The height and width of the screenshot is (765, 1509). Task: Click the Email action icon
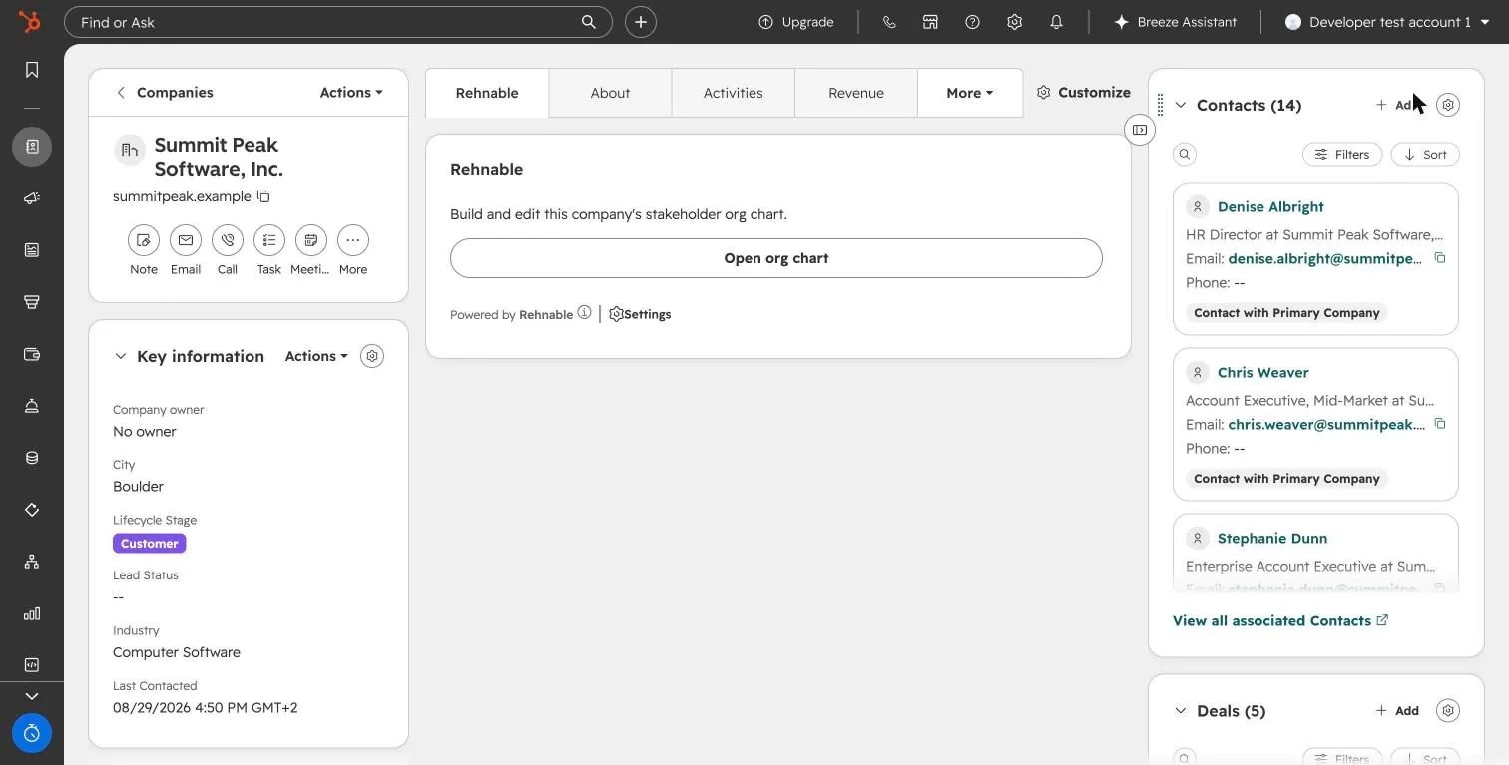coord(186,240)
